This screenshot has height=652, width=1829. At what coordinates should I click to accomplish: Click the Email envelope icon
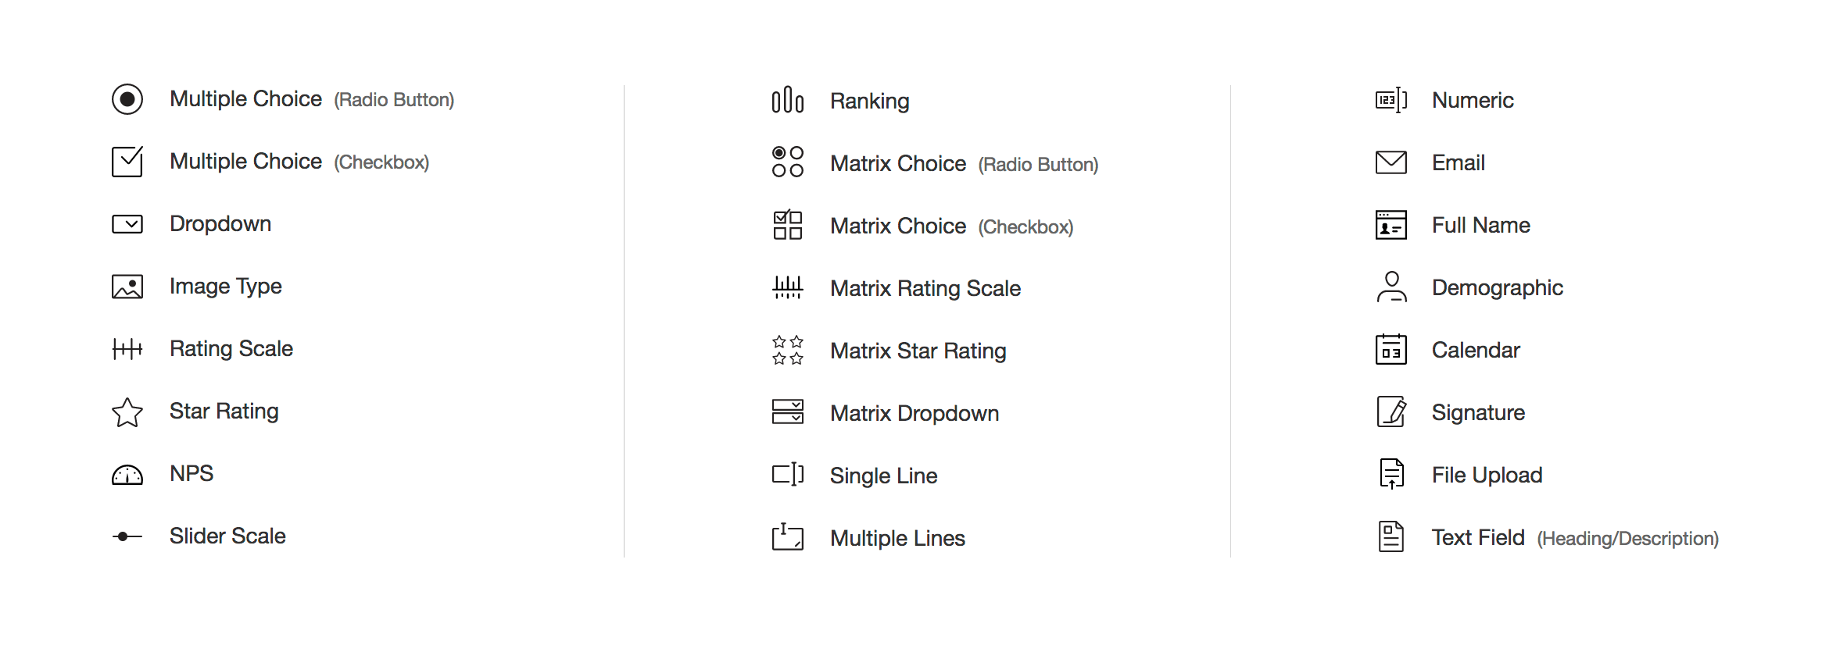coord(1391,162)
